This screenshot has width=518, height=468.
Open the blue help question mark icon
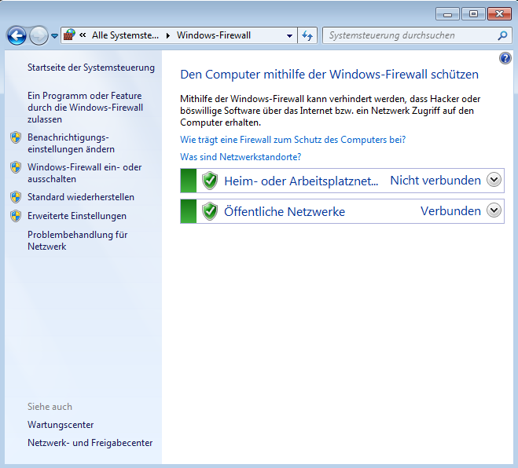(x=505, y=58)
